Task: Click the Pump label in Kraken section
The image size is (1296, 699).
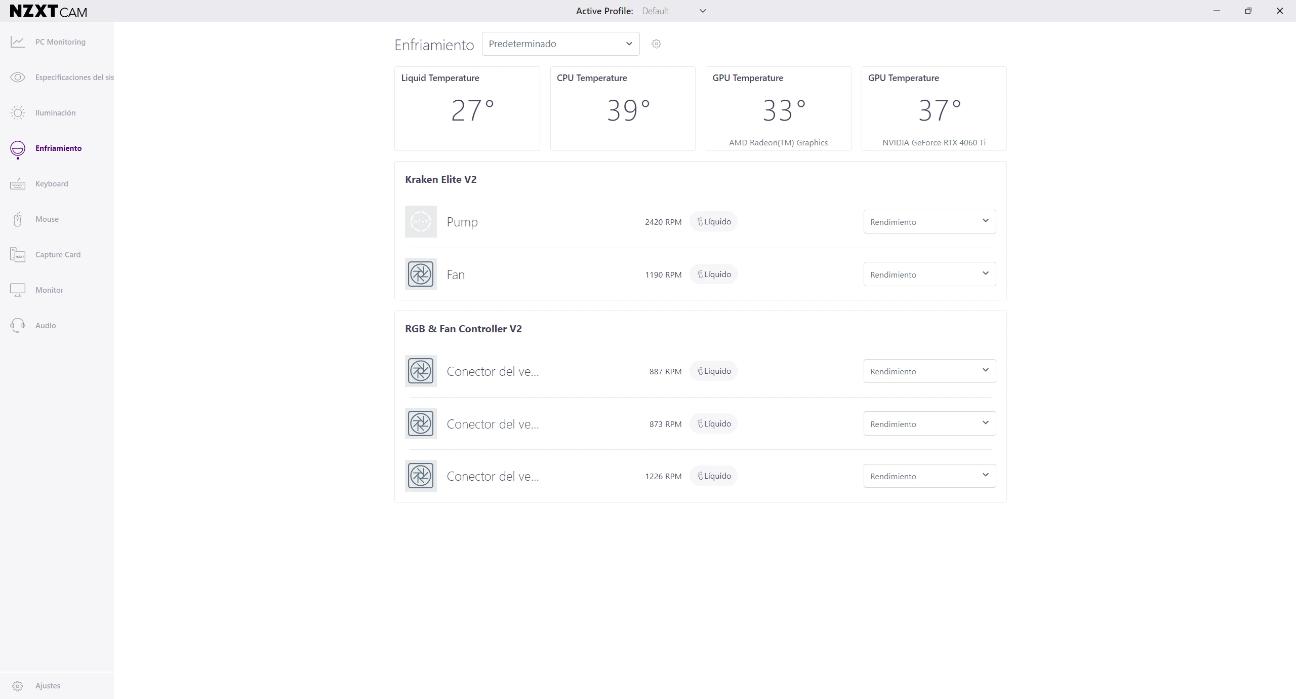Action: (462, 222)
